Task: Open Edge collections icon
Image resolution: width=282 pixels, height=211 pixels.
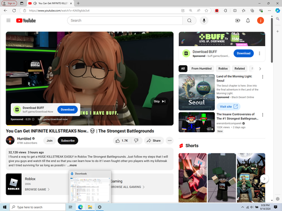Action: click(252, 11)
